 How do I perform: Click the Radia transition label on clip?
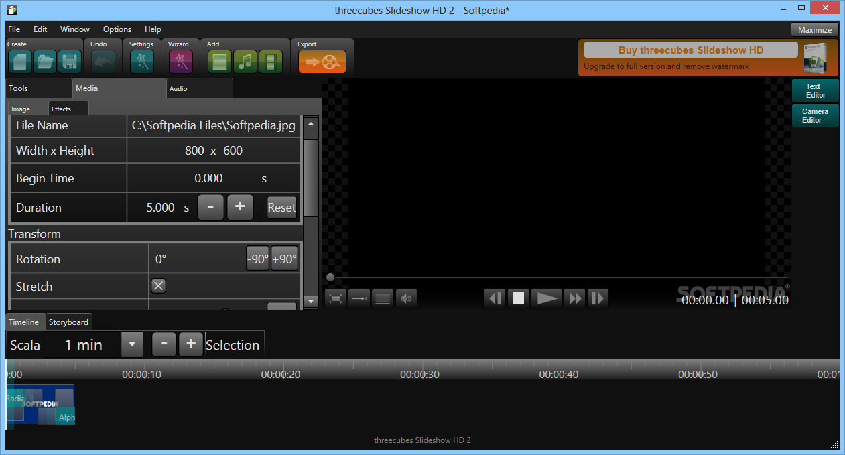15,399
